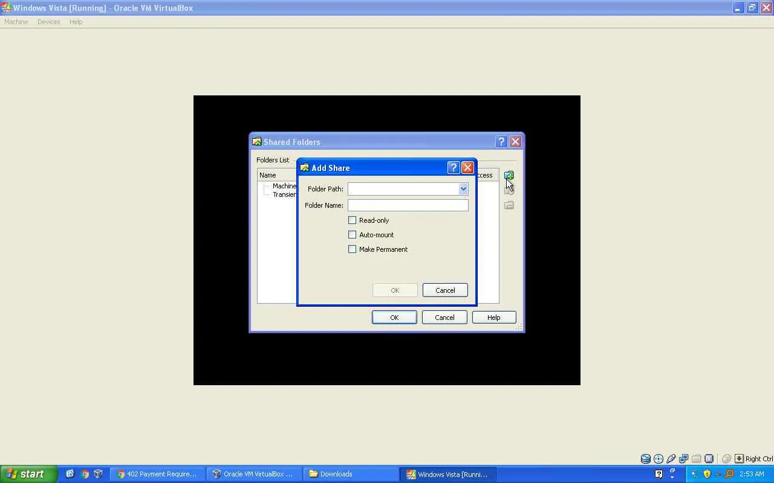Click the restore language bar icon
The width and height of the screenshot is (774, 483).
672,470
